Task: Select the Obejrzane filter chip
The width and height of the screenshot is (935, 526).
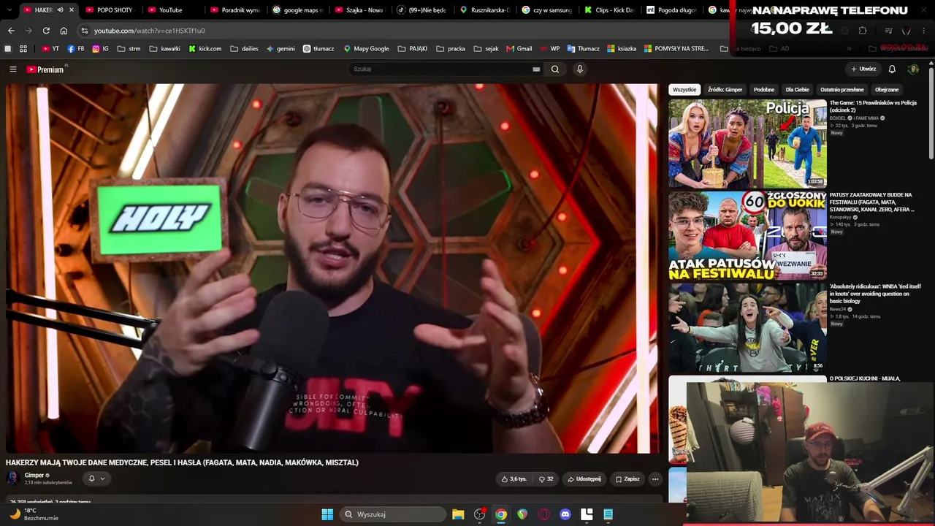Action: pyautogui.click(x=887, y=90)
